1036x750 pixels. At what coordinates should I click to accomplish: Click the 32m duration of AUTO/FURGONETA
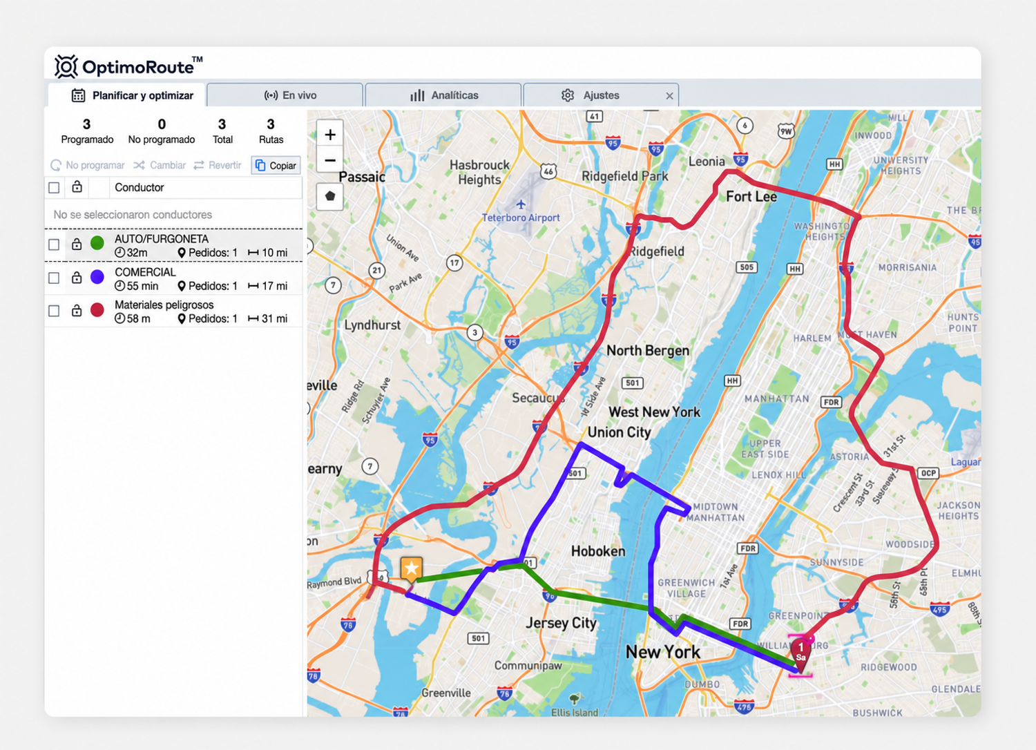tap(131, 253)
